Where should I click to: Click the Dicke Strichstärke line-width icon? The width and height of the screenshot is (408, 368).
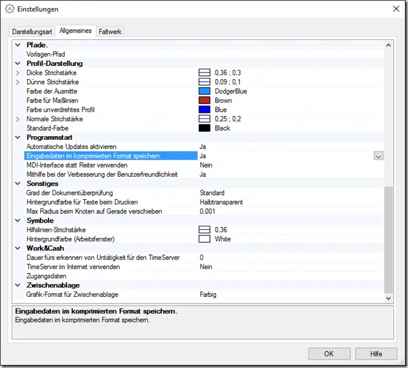[204, 72]
